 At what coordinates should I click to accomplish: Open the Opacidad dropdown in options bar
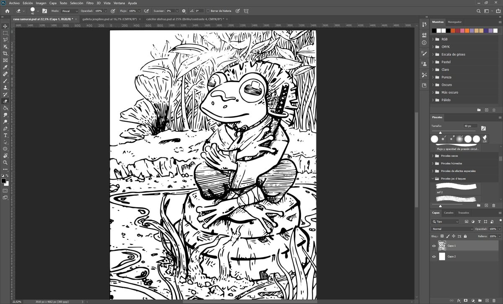(x=105, y=10)
